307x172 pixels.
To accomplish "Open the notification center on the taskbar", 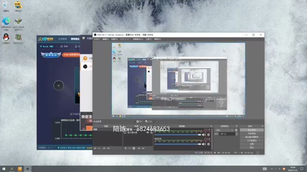I will tap(302, 169).
